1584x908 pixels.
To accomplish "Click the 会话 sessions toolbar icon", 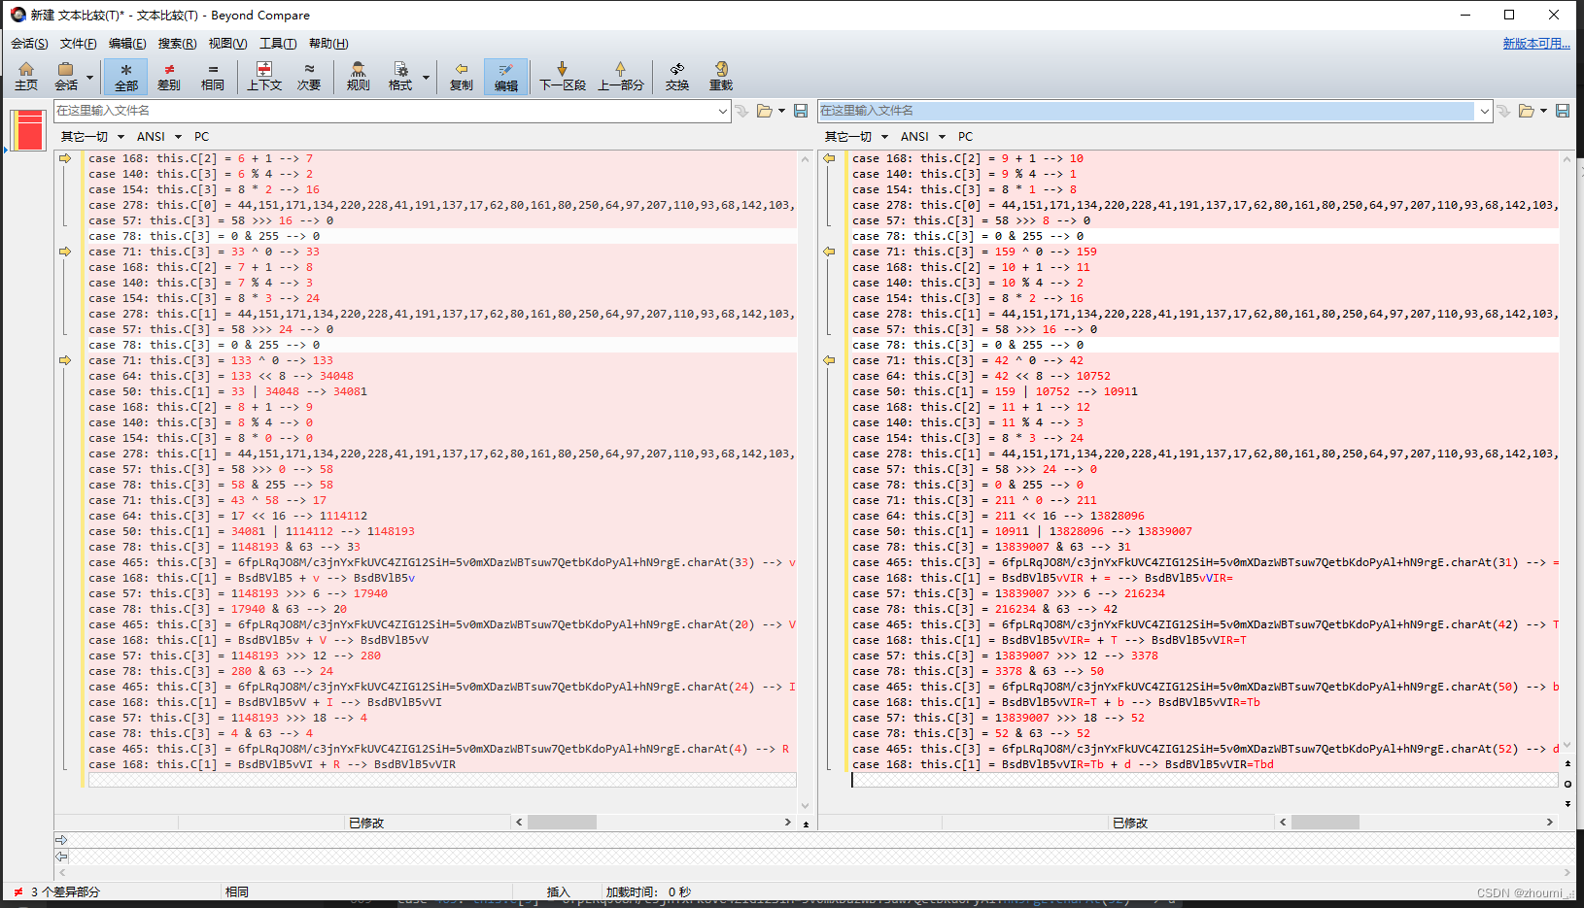I will [66, 76].
